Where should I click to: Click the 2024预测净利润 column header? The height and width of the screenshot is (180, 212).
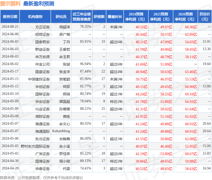pyautogui.click(x=136, y=17)
